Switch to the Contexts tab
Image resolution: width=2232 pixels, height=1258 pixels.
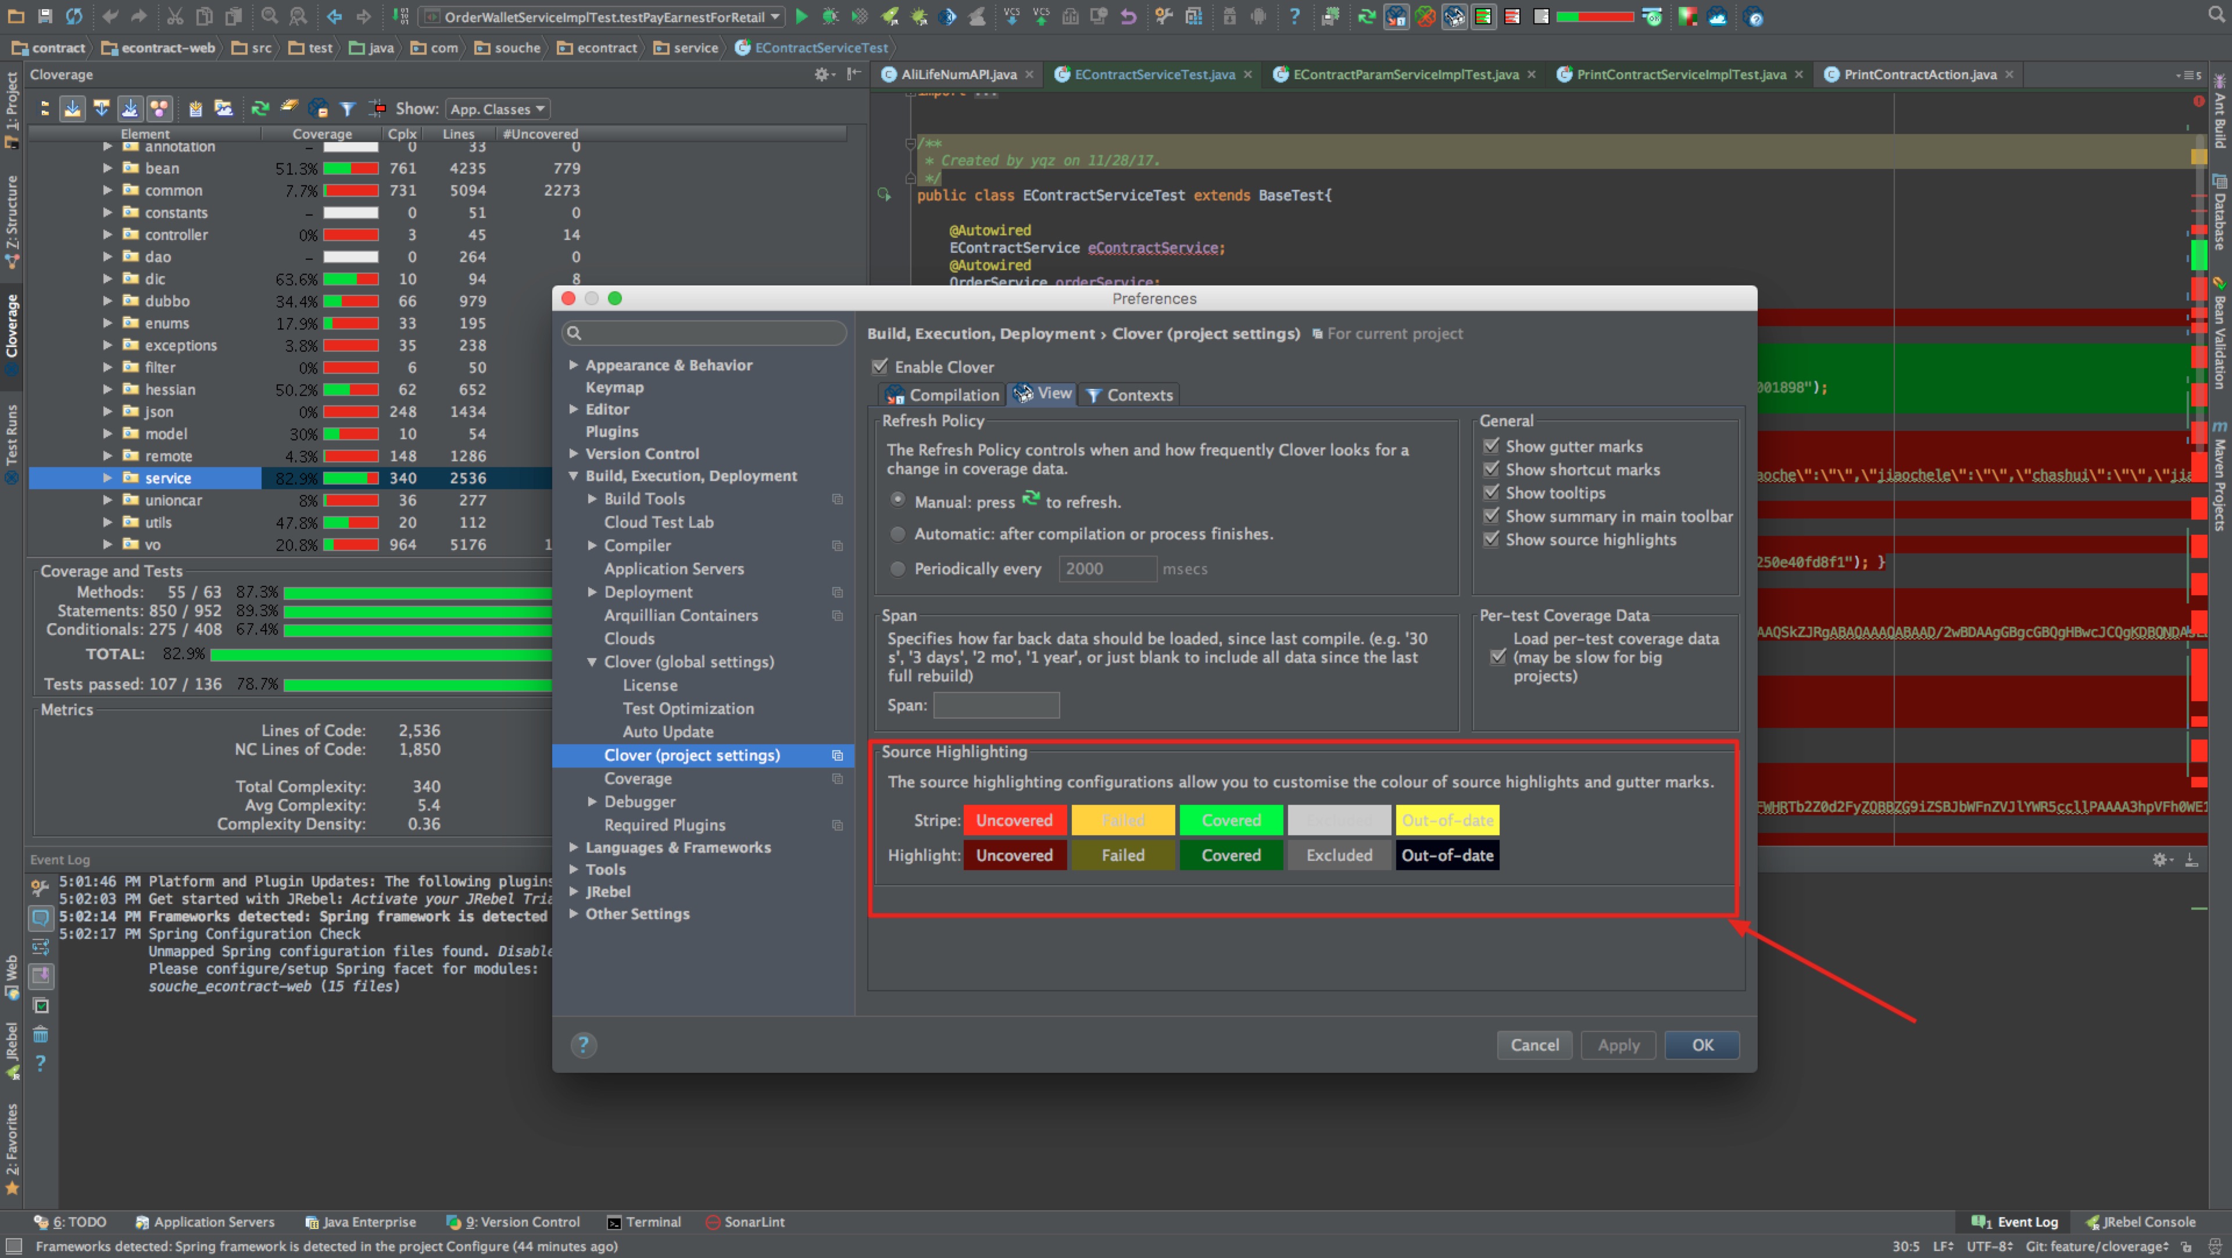click(1129, 395)
